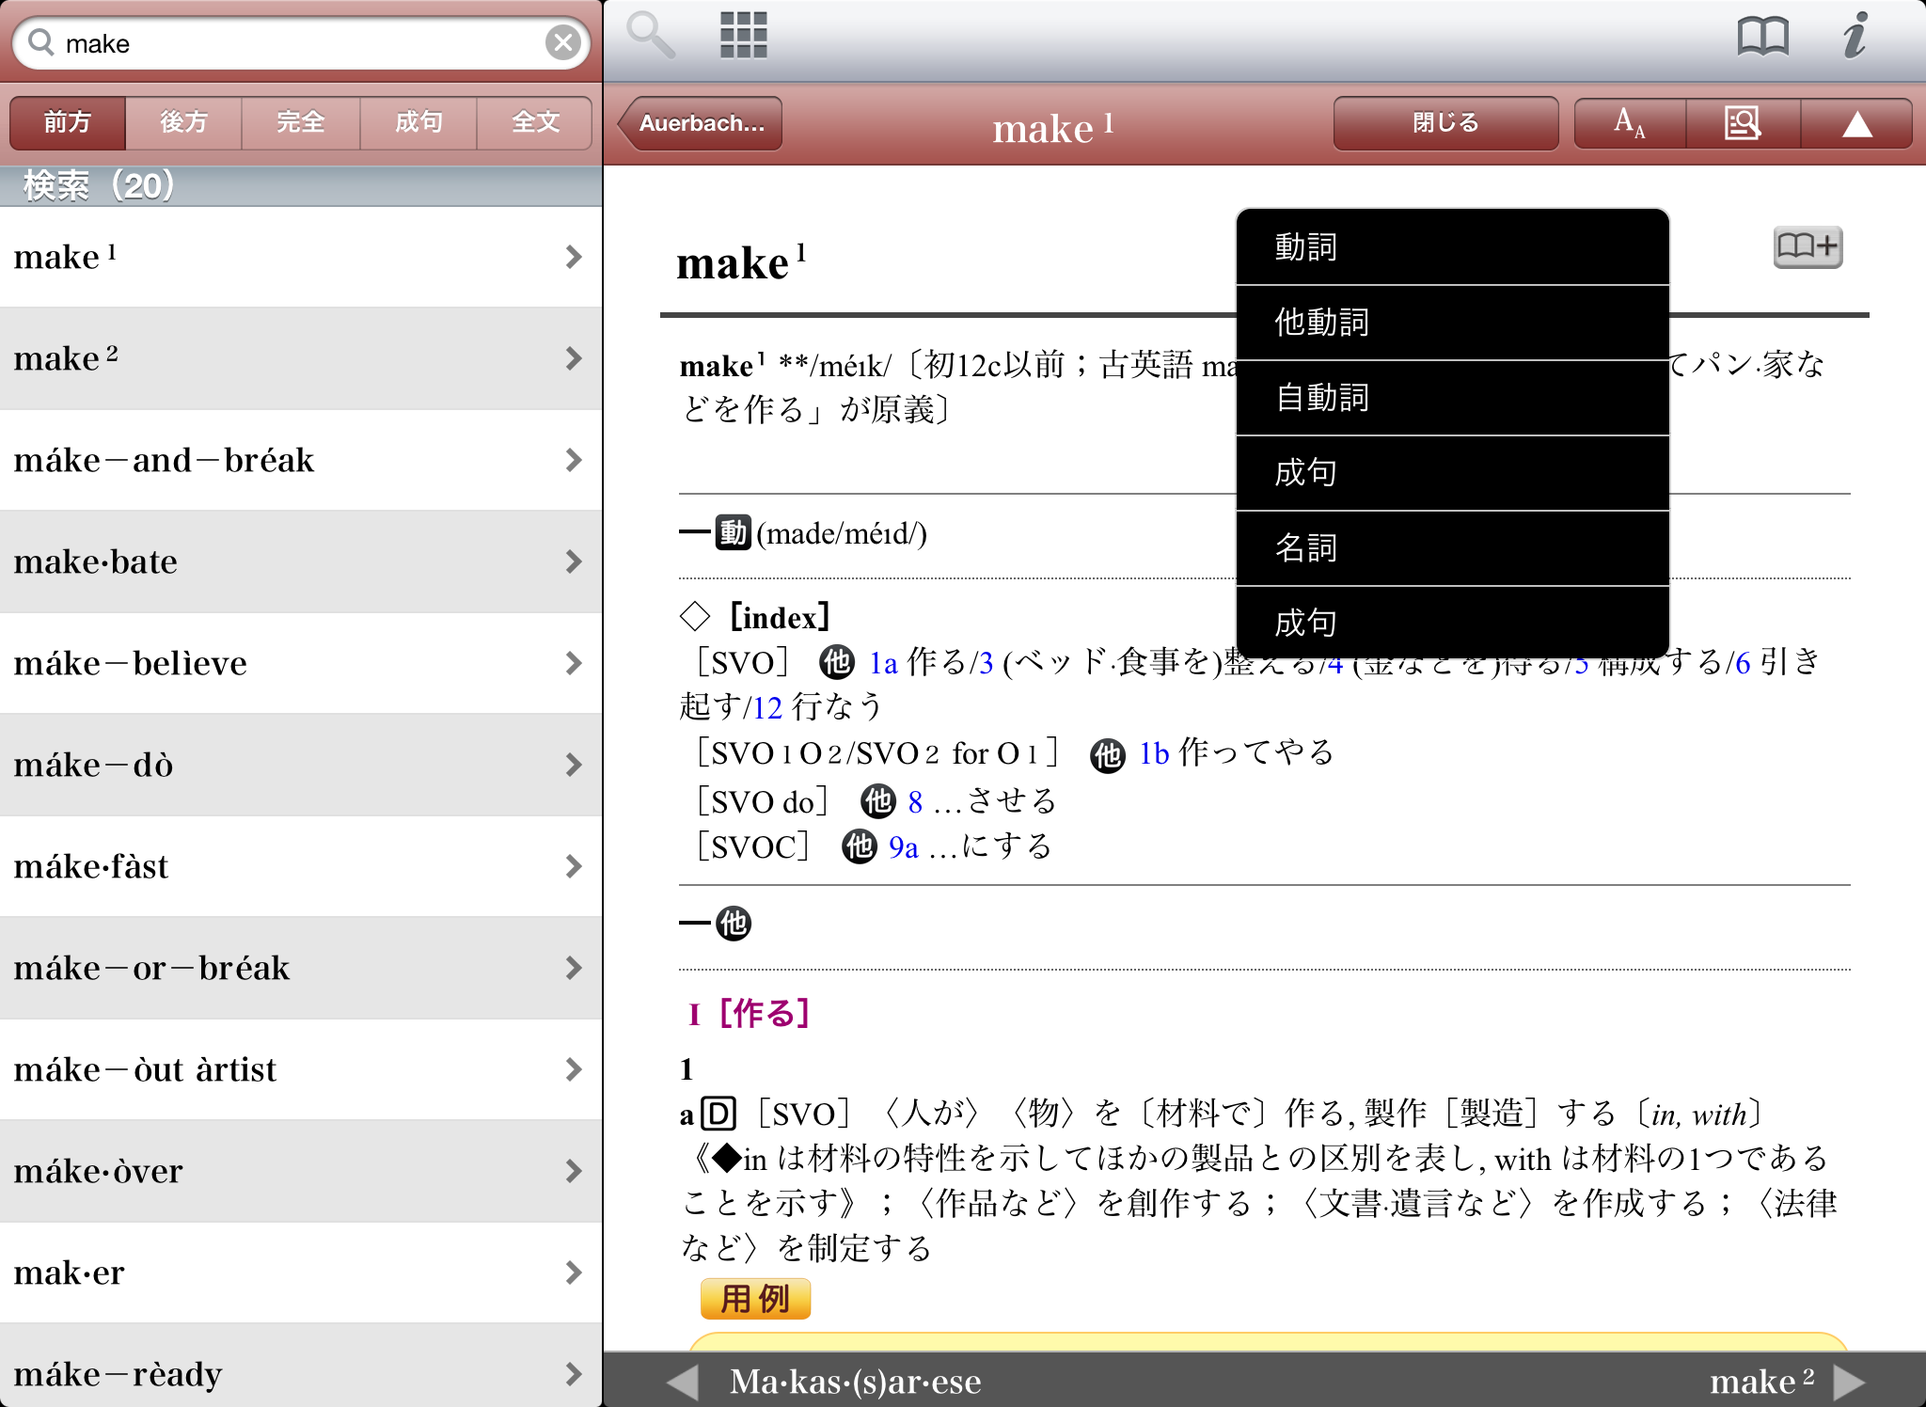The height and width of the screenshot is (1407, 1926).
Task: Clear the search field with X
Action: click(562, 42)
